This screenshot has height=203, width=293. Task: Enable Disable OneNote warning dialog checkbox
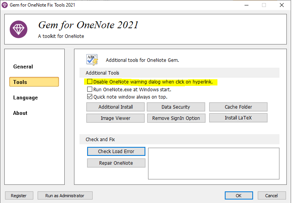pos(90,82)
